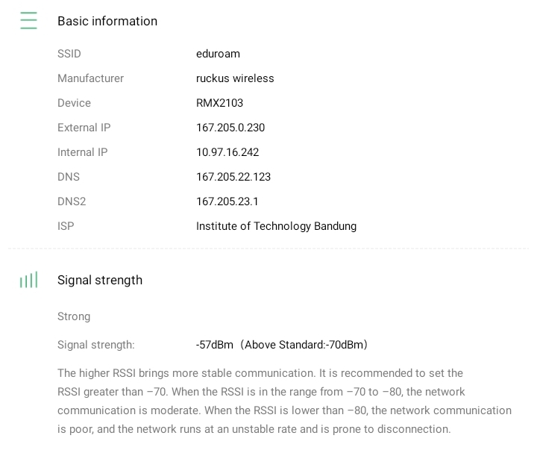Viewport: 537px width, 450px height.
Task: Click the primary DNS address 167.205.22.123
Action: [x=233, y=177]
